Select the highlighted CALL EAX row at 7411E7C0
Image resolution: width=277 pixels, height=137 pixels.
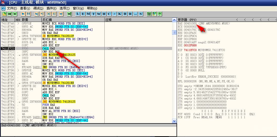coord(86,48)
